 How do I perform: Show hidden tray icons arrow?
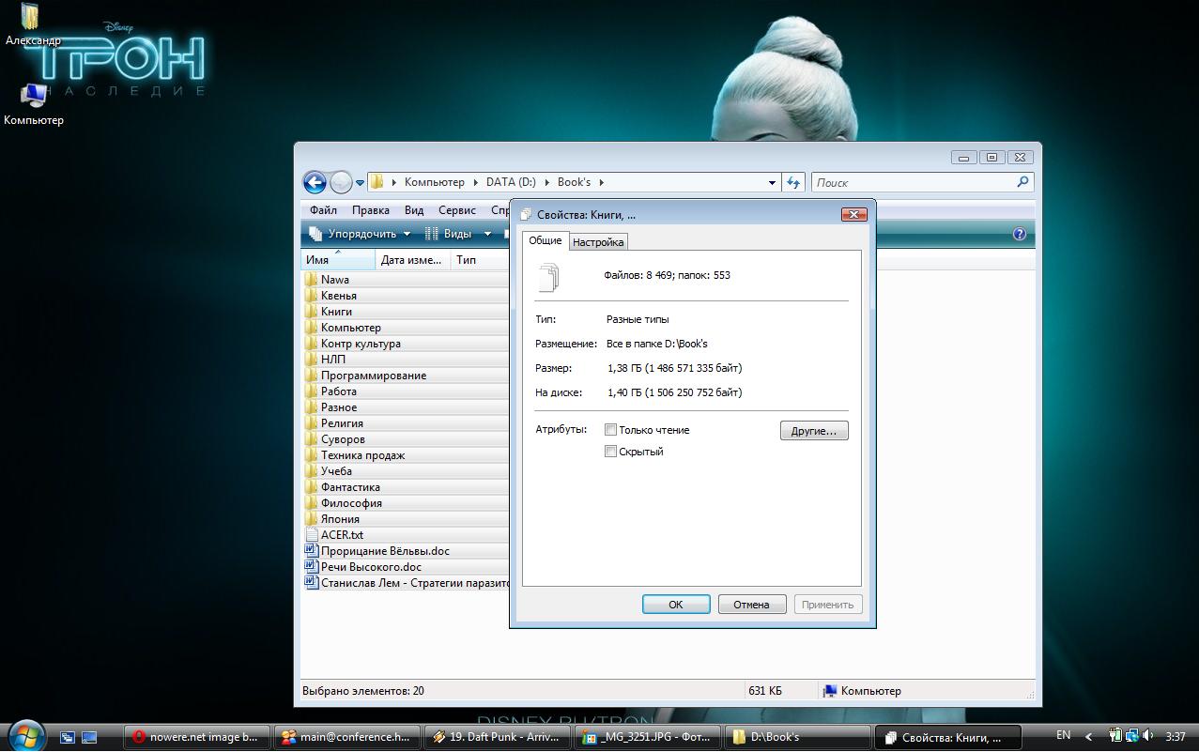(x=1088, y=737)
